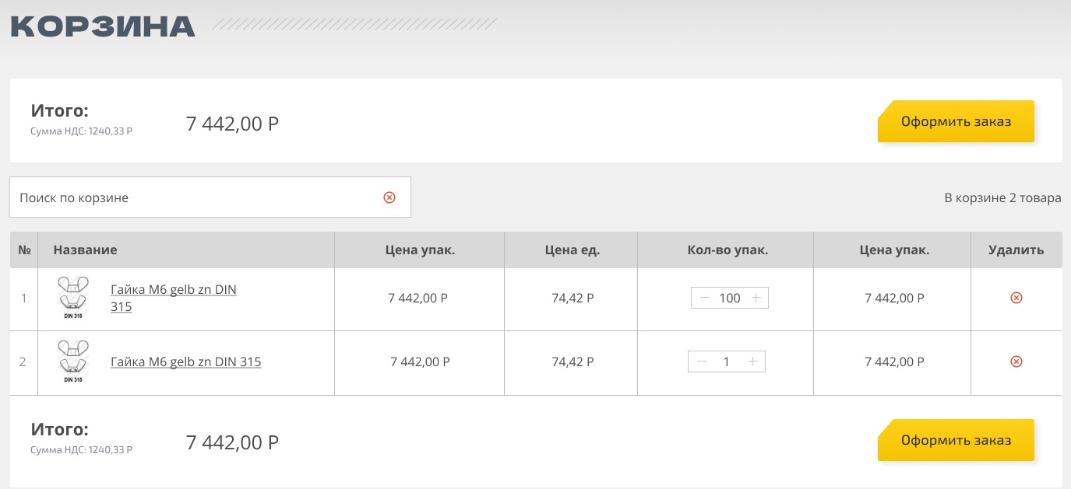Decrease quantity of item 1 with minus
Viewport: 1071px width, 489px height.
[x=705, y=298]
